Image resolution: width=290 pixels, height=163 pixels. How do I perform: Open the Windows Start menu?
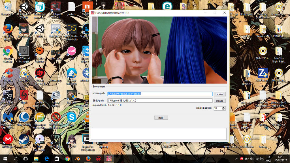5,159
